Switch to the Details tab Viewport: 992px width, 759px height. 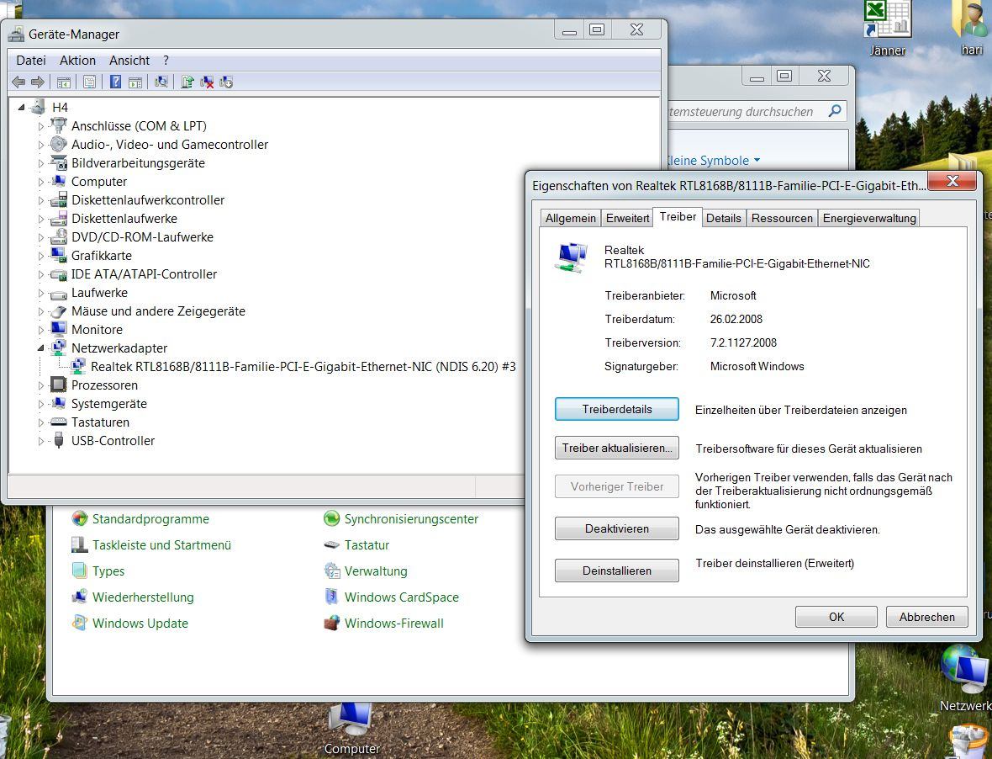tap(723, 218)
